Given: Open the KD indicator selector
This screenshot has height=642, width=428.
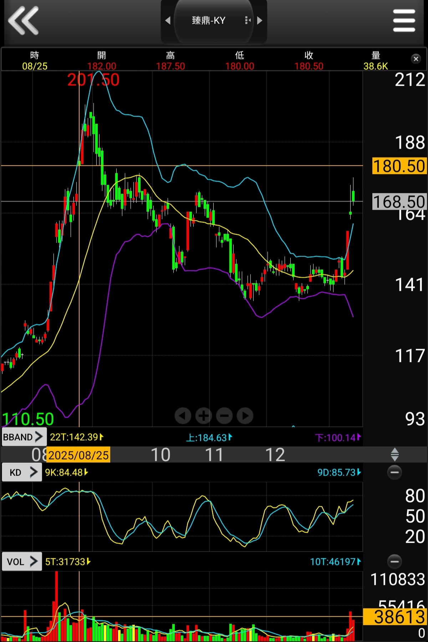Looking at the screenshot, I should [22, 472].
